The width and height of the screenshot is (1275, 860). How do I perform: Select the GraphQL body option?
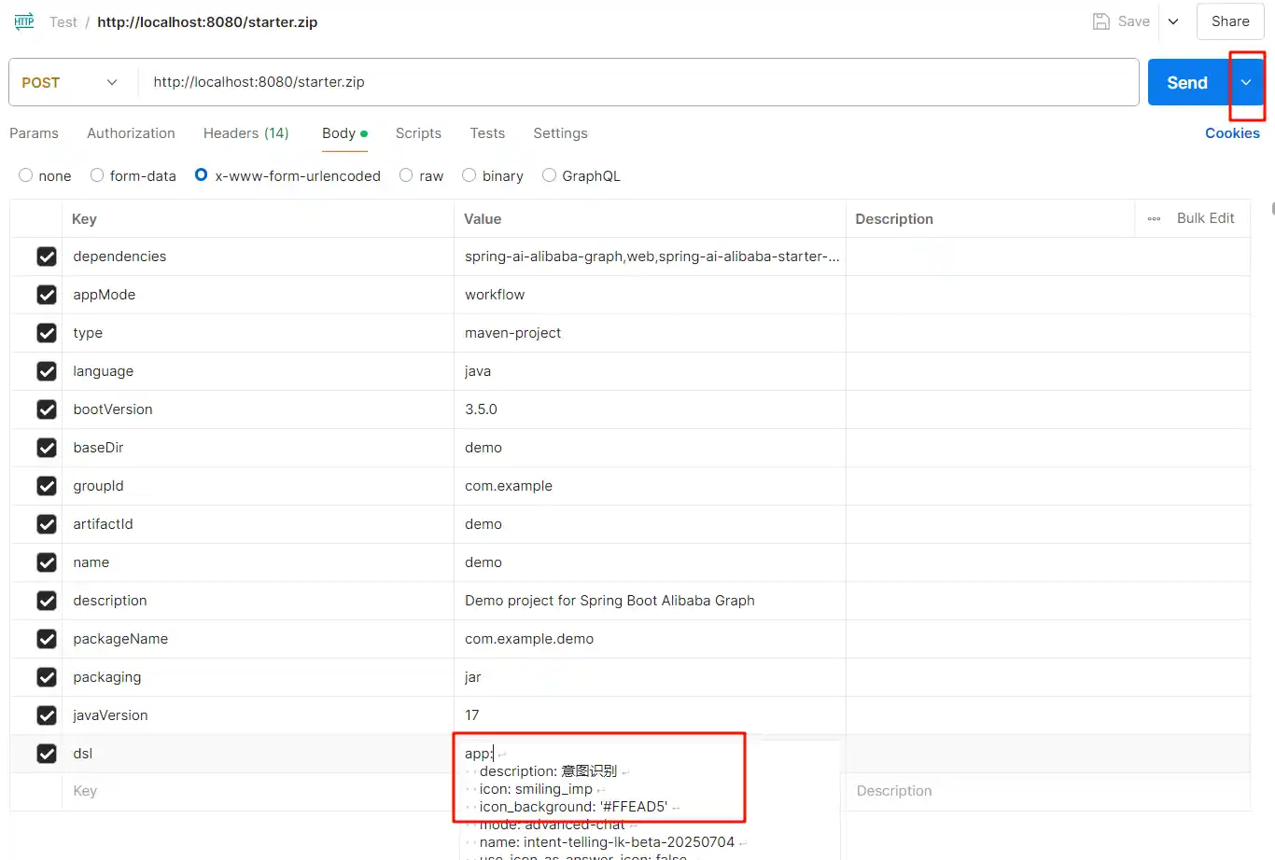549,175
